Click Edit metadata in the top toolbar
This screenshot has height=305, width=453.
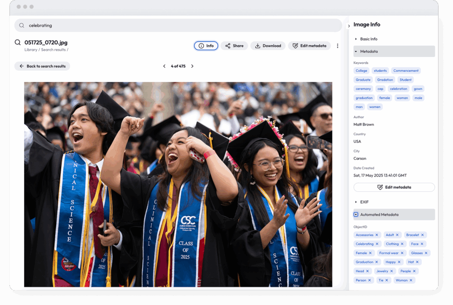pos(309,46)
